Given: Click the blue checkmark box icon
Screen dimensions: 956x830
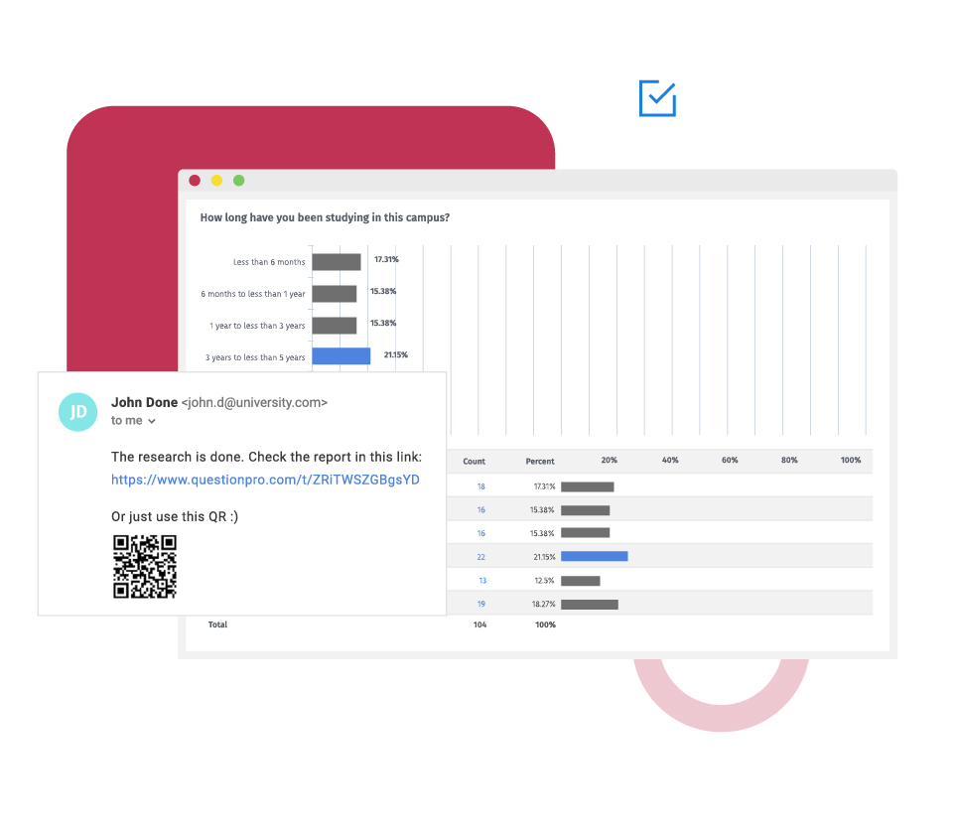Looking at the screenshot, I should click(657, 98).
